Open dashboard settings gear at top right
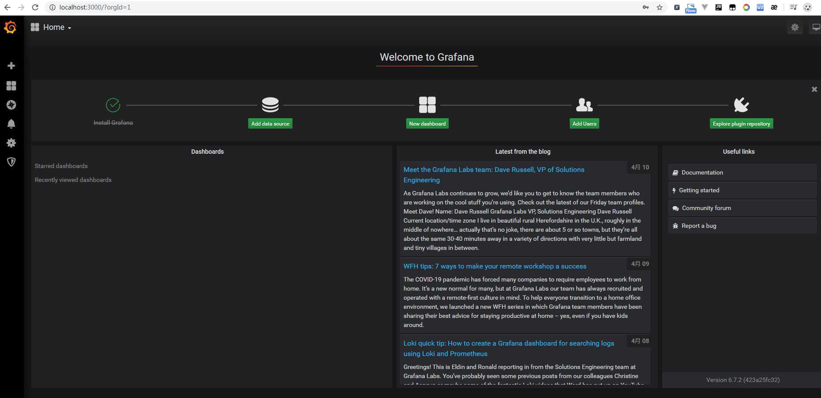This screenshot has width=821, height=398. [x=795, y=27]
